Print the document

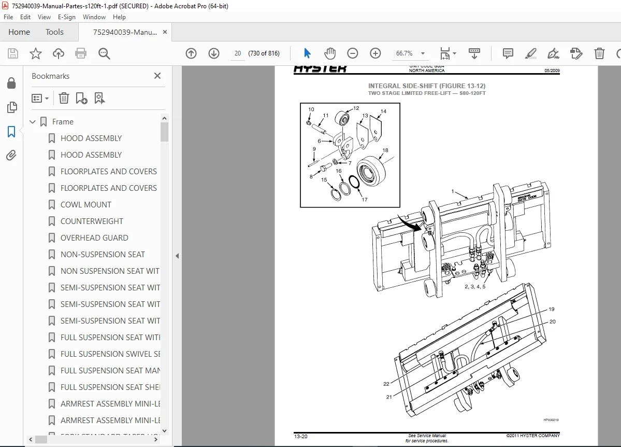(81, 53)
